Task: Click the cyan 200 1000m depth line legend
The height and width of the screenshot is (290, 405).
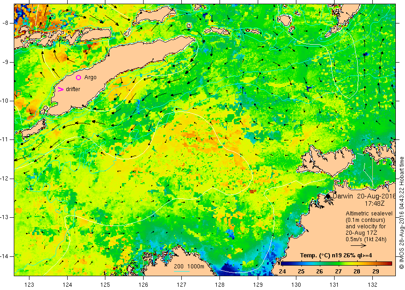Action: (182, 271)
